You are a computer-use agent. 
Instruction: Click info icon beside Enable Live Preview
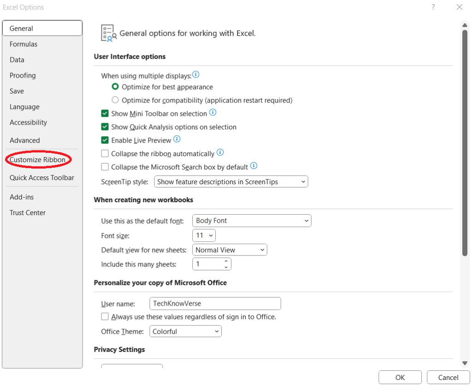(177, 139)
